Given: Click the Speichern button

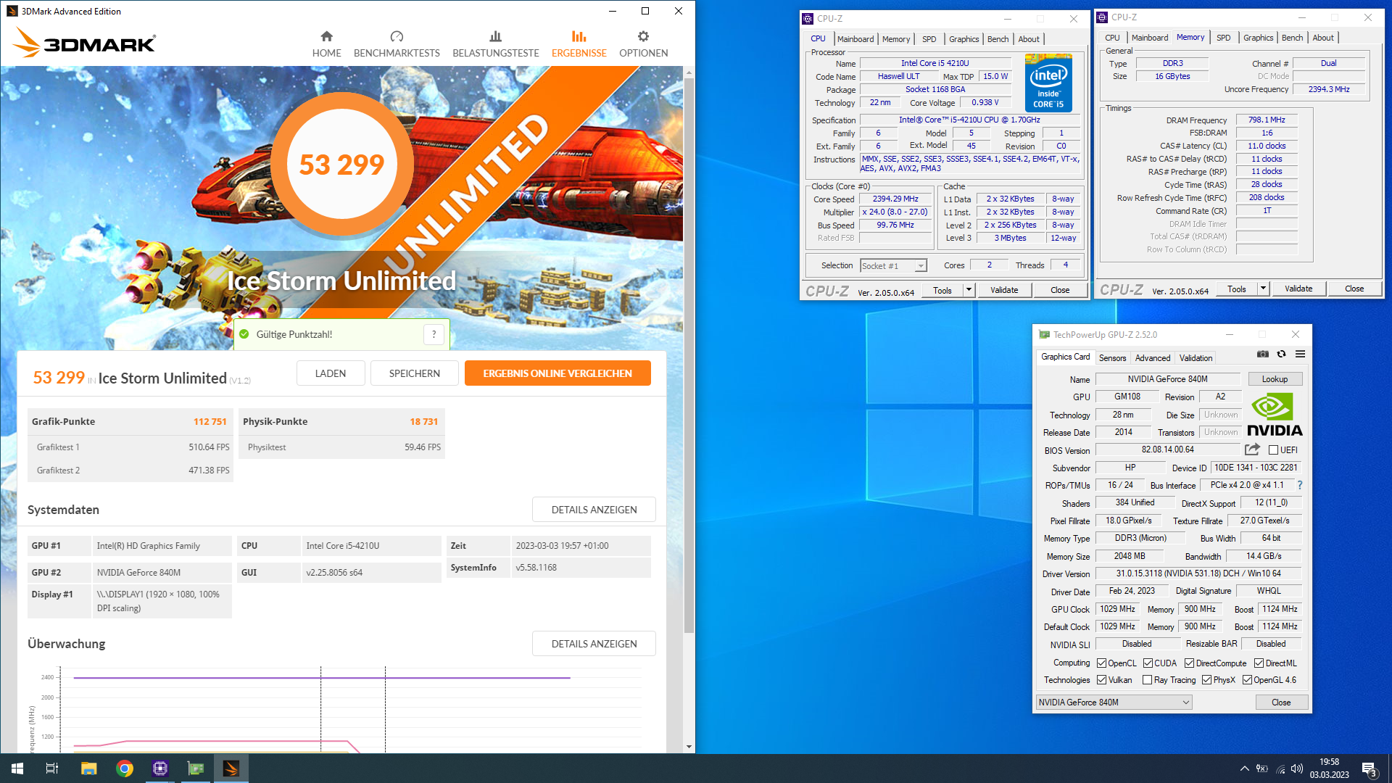Looking at the screenshot, I should click(x=414, y=373).
